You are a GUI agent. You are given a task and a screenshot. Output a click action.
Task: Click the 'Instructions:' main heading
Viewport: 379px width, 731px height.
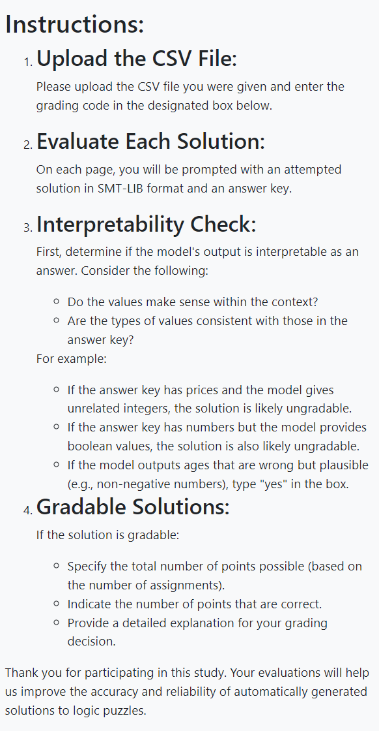coord(75,25)
